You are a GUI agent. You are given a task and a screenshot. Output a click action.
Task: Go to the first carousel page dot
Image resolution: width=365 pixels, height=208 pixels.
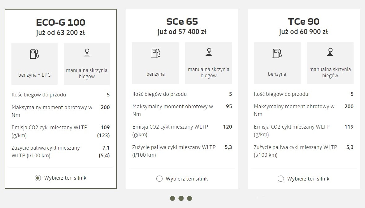[x=172, y=198]
